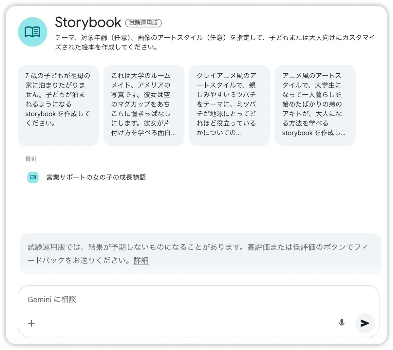Select the 大学のルームメイト、アメリアの suggestion card
The width and height of the screenshot is (393, 350).
tap(144, 105)
